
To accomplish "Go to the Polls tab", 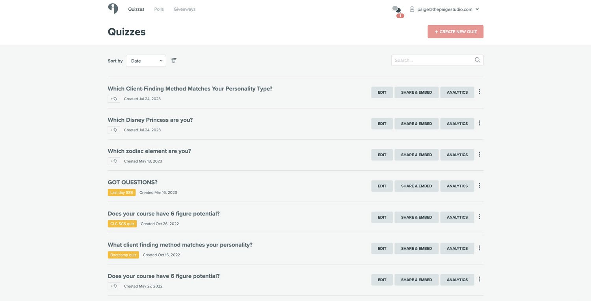I will [x=159, y=9].
